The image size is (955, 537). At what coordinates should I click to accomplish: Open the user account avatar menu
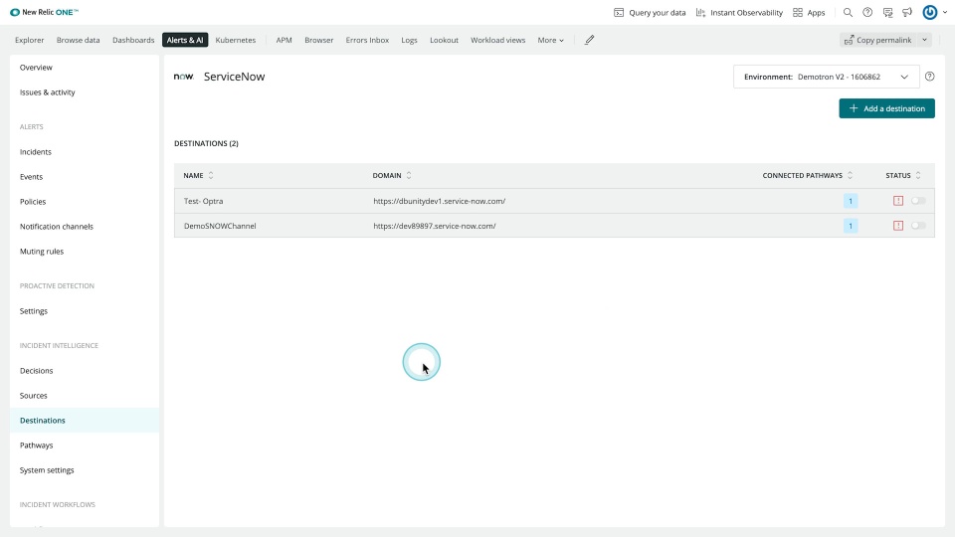934,12
